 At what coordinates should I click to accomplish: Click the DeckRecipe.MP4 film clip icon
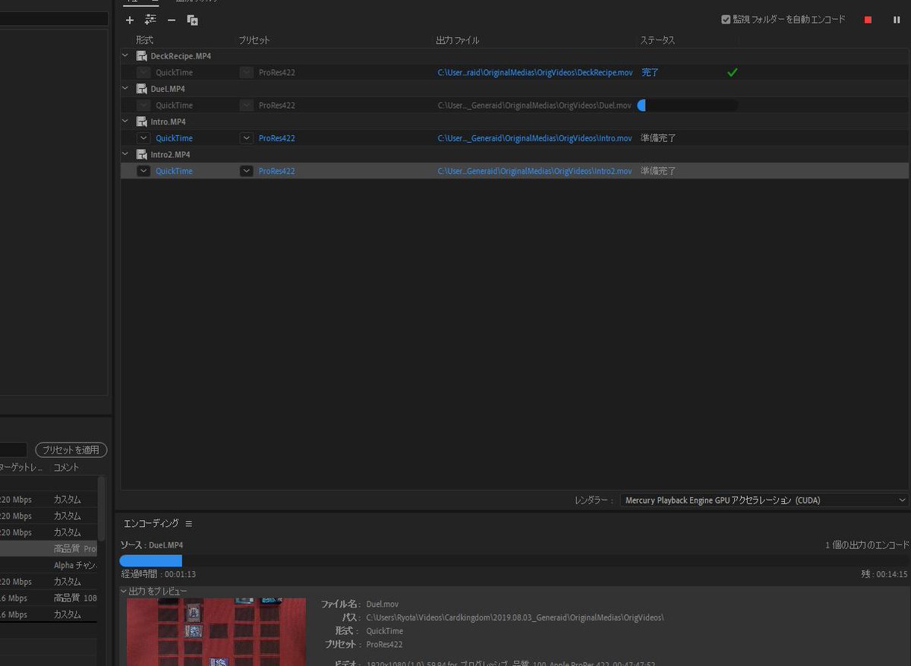(142, 55)
